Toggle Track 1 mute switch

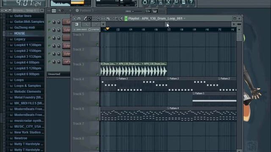click(97, 44)
